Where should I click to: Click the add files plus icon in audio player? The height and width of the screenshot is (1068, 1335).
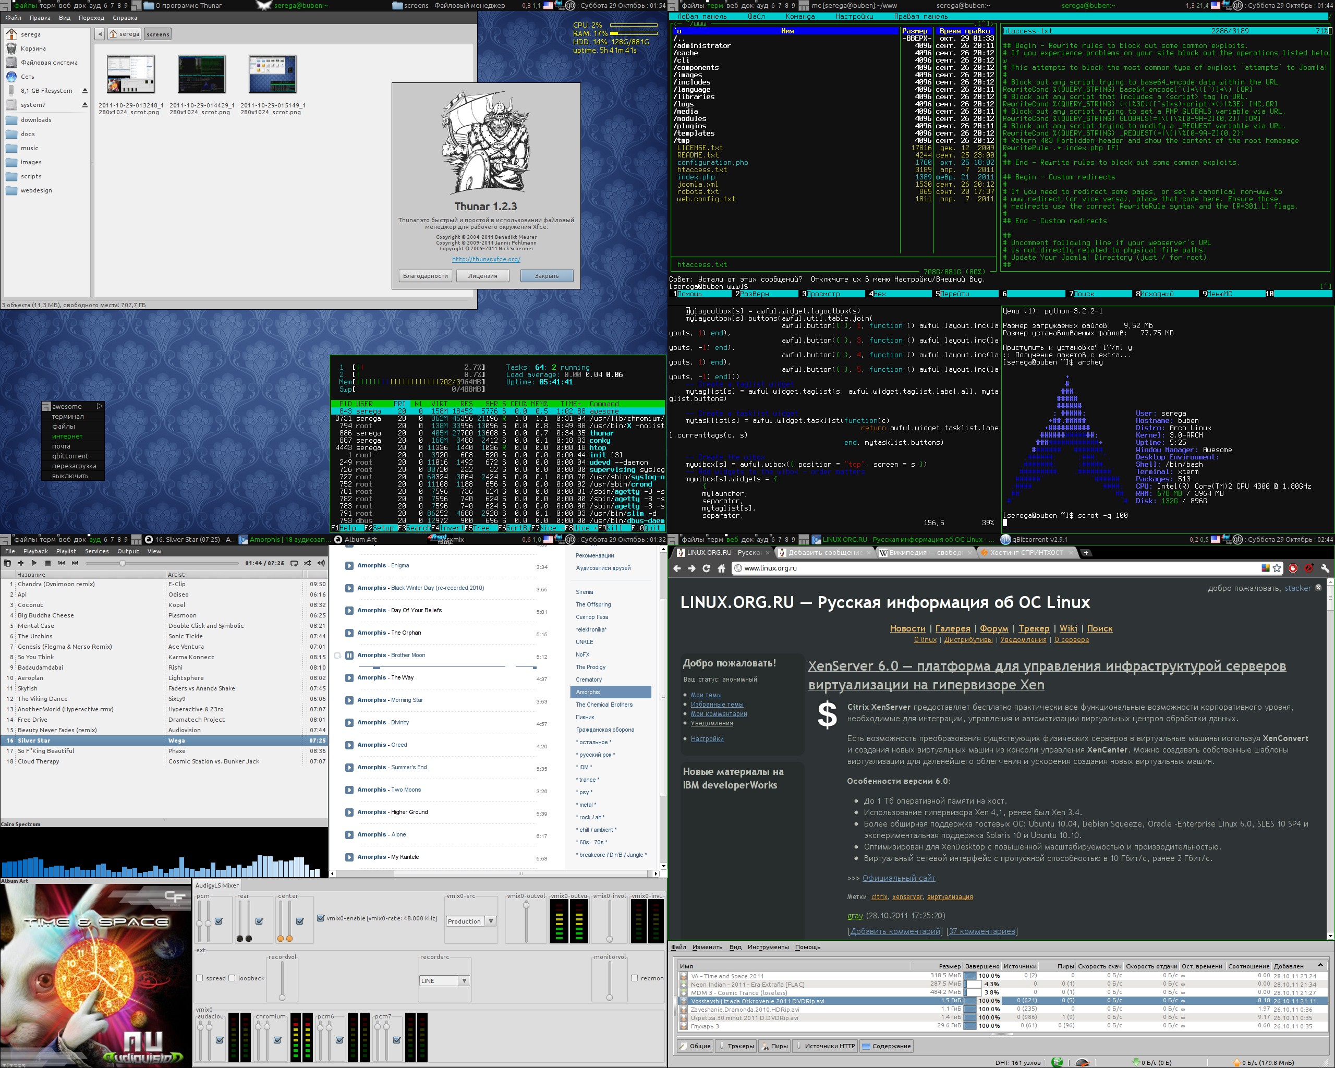pyautogui.click(x=20, y=563)
